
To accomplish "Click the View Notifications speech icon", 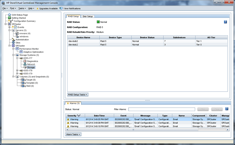I will click(61, 8).
